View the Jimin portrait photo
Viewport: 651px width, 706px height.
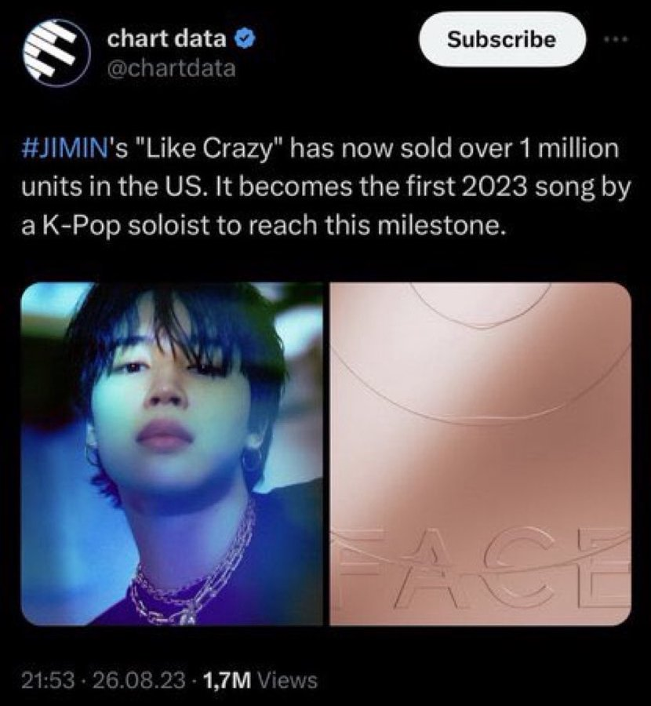pos(172,453)
